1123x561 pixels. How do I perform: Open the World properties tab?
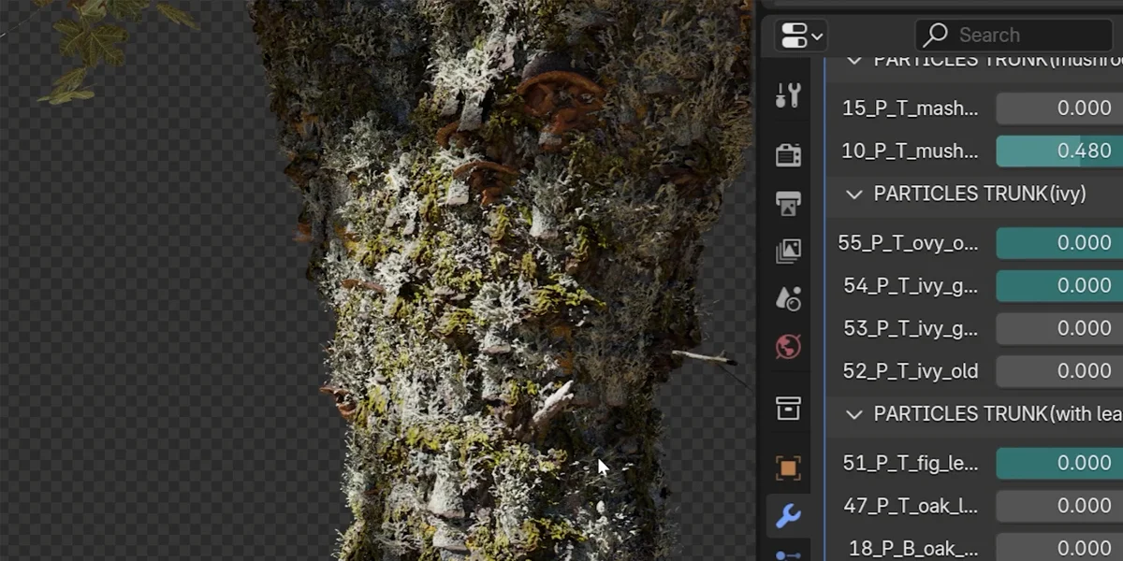pyautogui.click(x=788, y=347)
